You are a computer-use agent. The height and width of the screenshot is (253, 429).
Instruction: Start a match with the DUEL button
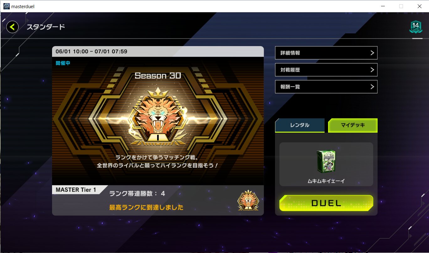pyautogui.click(x=326, y=203)
